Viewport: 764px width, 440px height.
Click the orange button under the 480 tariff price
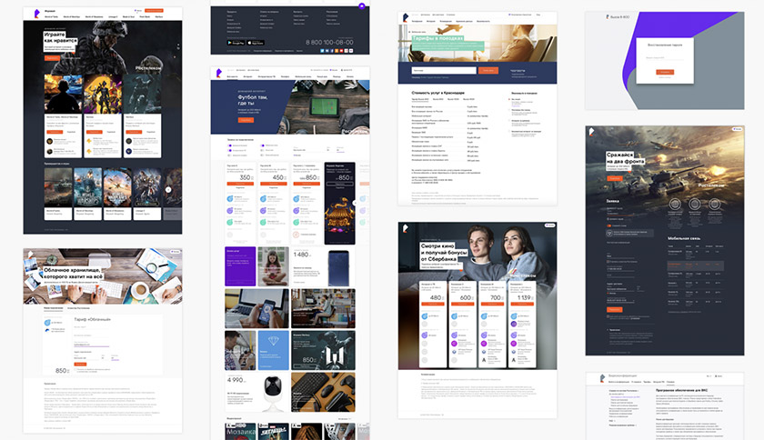tap(433, 304)
